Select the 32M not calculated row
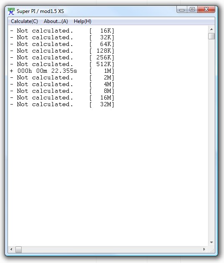The height and width of the screenshot is (263, 224). click(62, 105)
